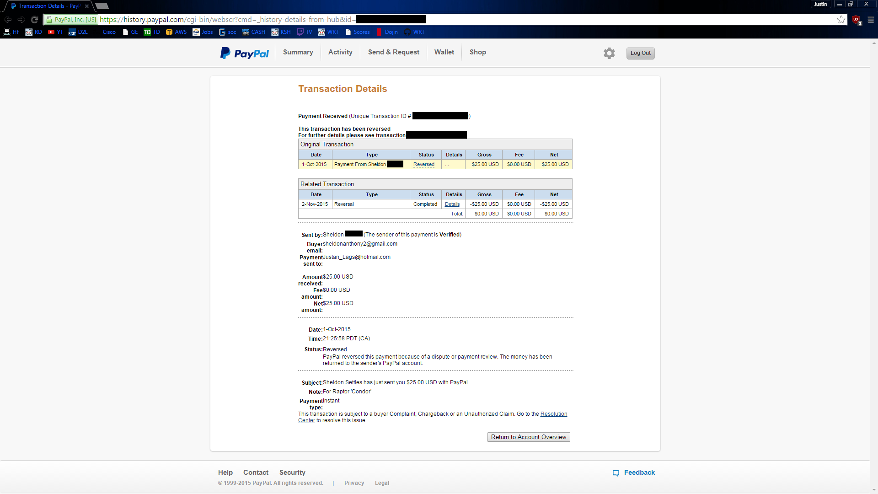Open the Reversed status link

tap(424, 165)
